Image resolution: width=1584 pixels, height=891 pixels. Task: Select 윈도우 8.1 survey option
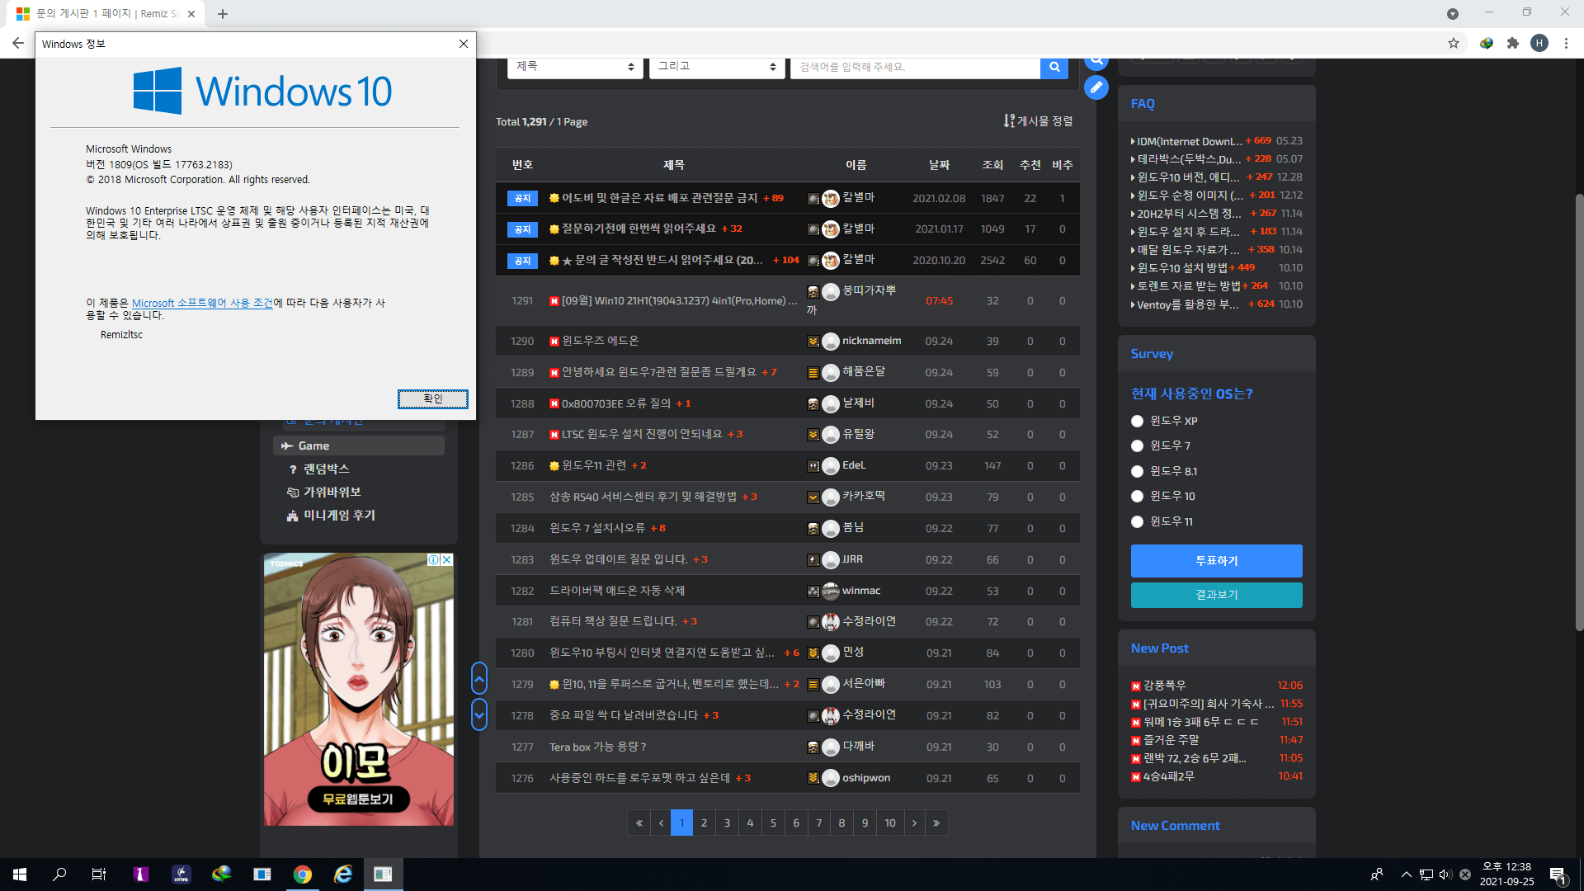(1137, 471)
